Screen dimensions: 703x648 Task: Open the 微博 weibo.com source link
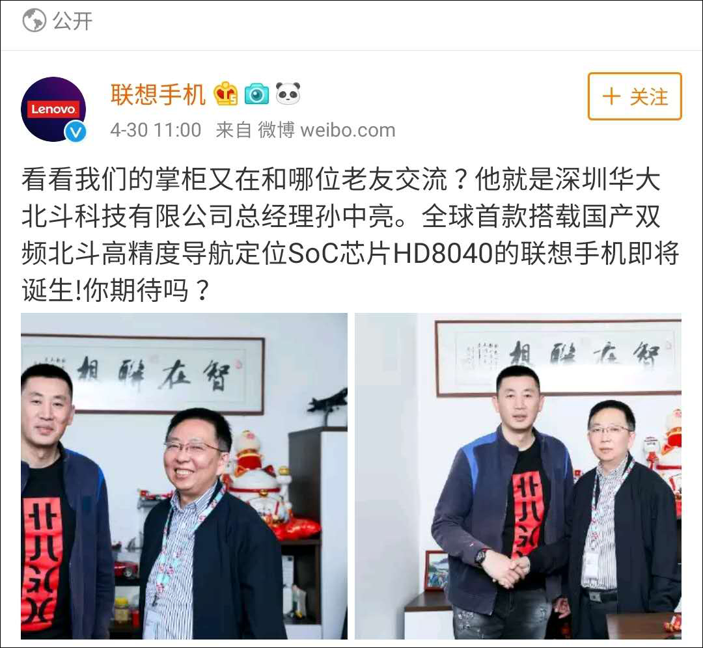pos(327,130)
